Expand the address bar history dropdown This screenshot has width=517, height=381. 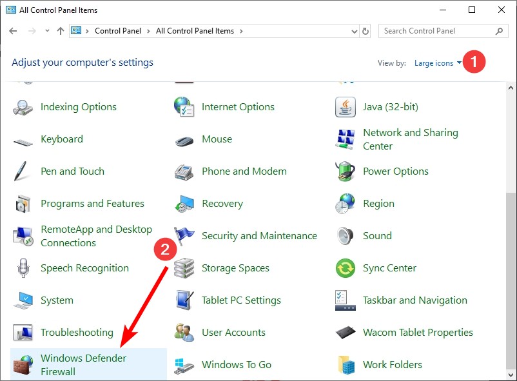point(355,32)
